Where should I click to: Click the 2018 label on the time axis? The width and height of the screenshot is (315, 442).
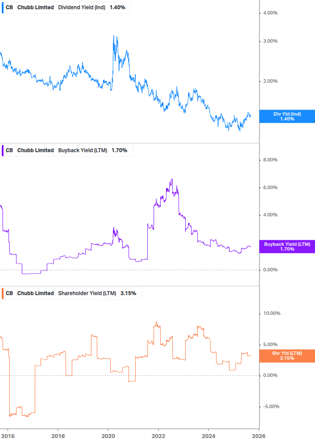coord(58,436)
